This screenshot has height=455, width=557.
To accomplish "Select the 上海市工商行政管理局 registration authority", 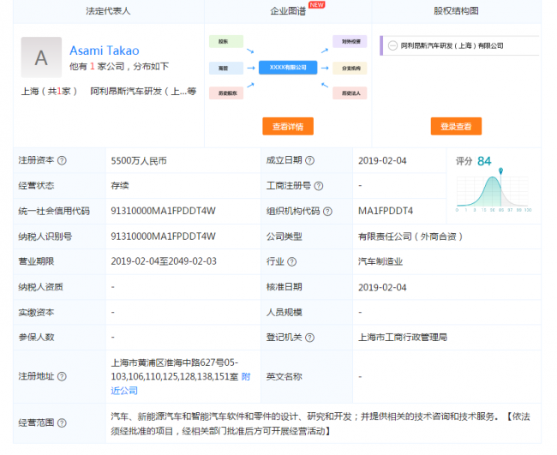I will [x=403, y=337].
